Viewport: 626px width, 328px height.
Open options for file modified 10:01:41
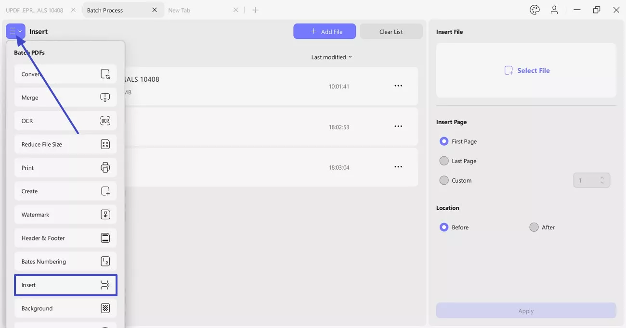coord(398,86)
